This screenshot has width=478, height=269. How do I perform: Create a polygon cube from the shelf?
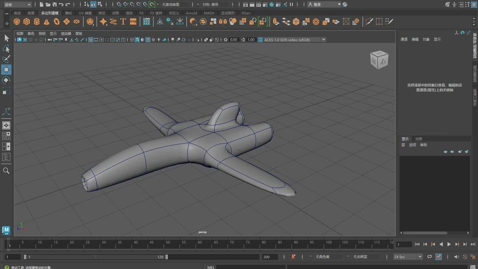pyautogui.click(x=27, y=22)
